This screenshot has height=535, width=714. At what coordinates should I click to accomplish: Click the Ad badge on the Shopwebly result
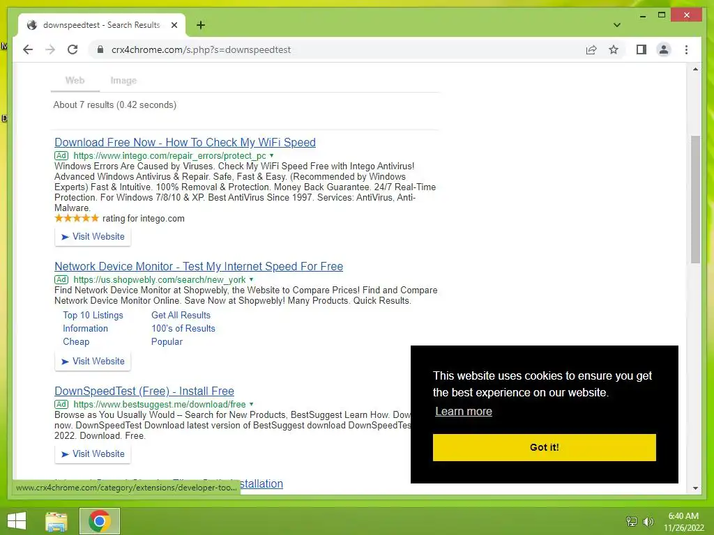61,280
